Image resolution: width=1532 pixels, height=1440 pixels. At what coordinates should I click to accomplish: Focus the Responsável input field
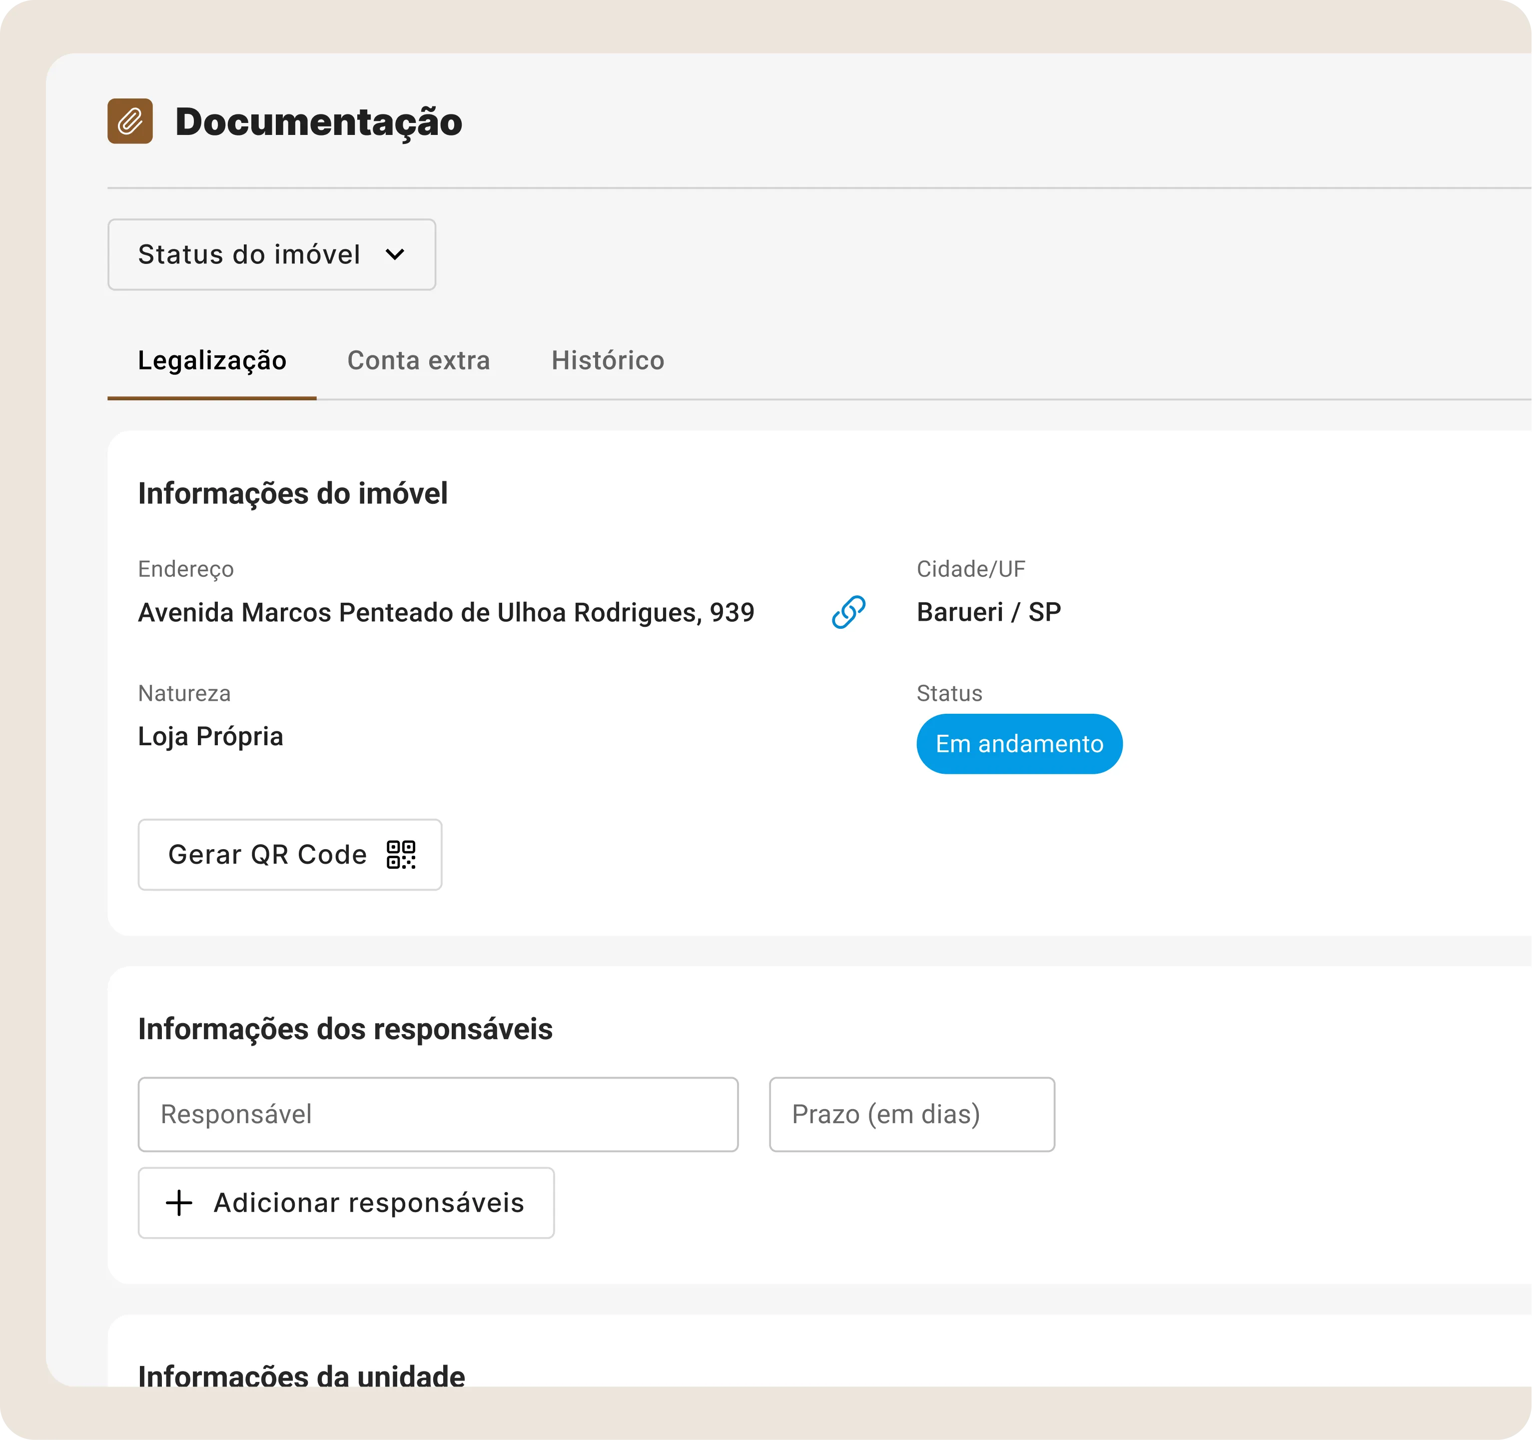pos(438,1115)
